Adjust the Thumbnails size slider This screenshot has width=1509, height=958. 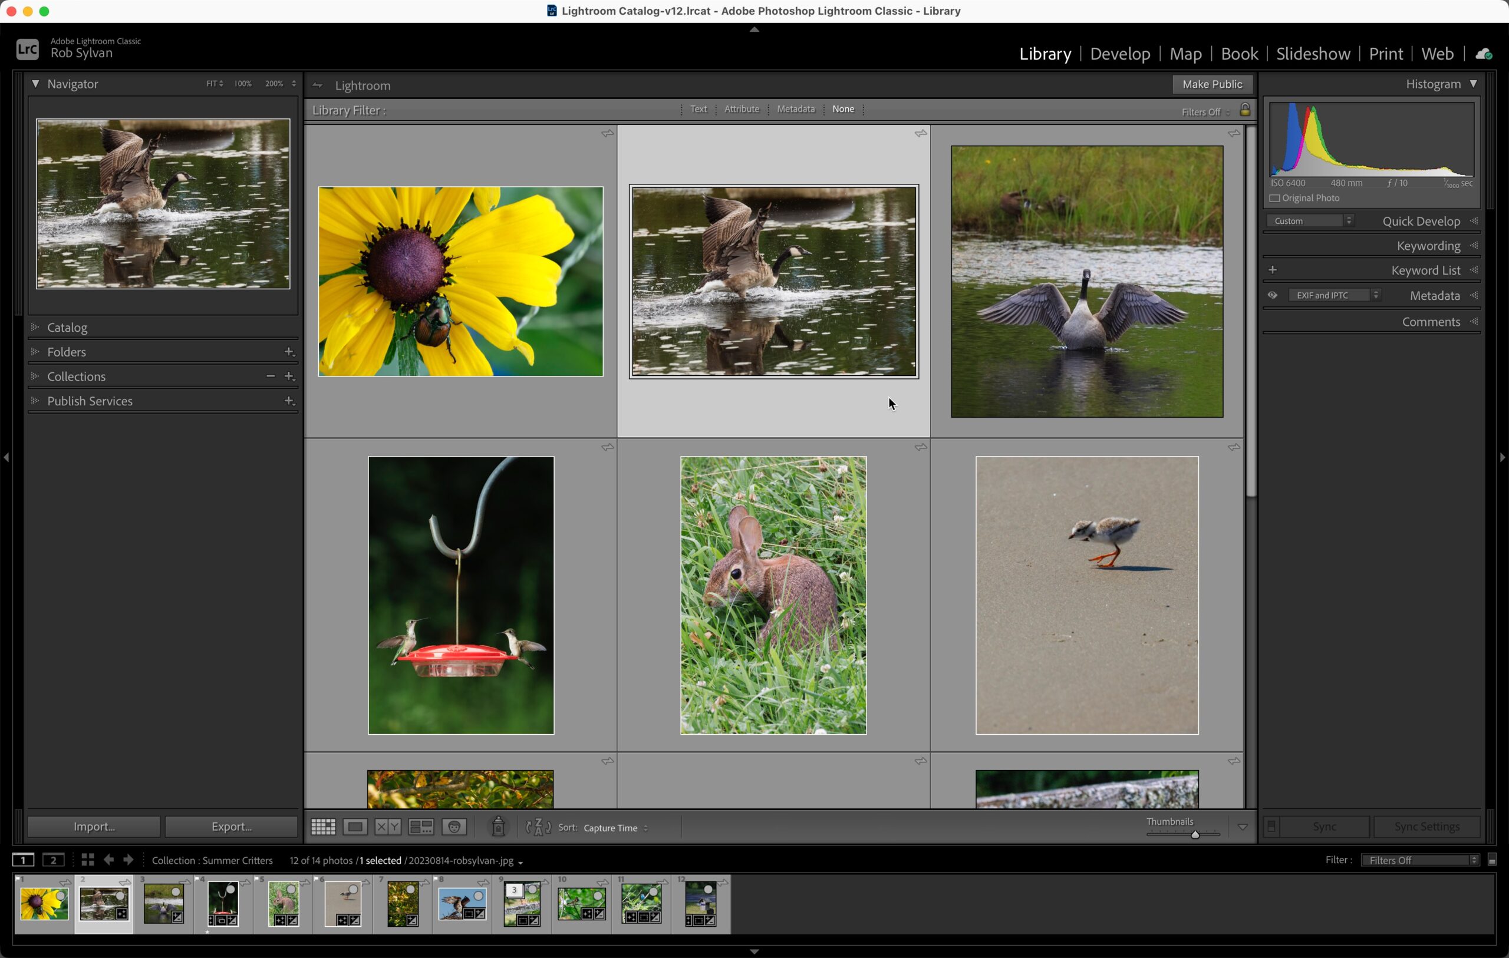point(1195,835)
